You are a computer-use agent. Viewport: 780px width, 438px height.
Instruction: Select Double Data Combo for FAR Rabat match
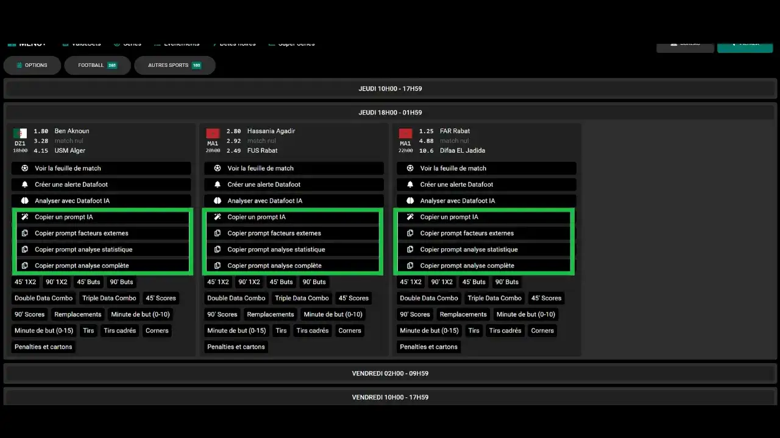(429, 298)
